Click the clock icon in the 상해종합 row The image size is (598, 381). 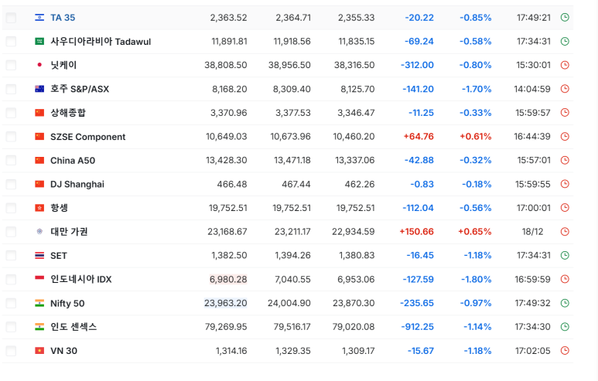click(565, 112)
